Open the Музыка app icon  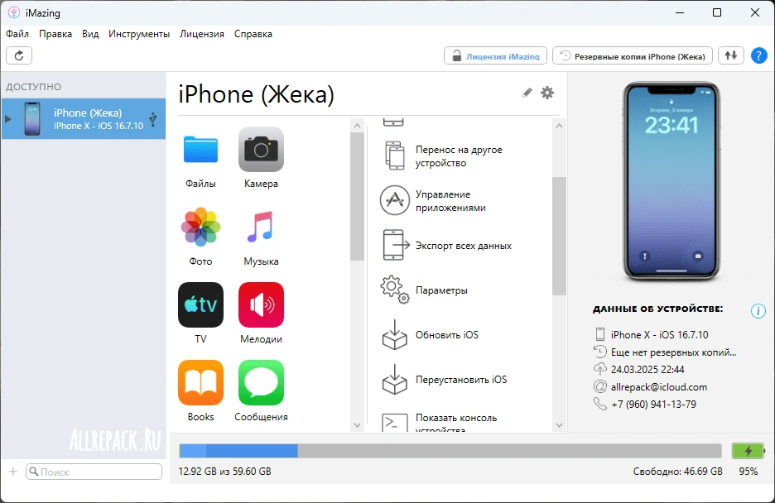click(261, 227)
